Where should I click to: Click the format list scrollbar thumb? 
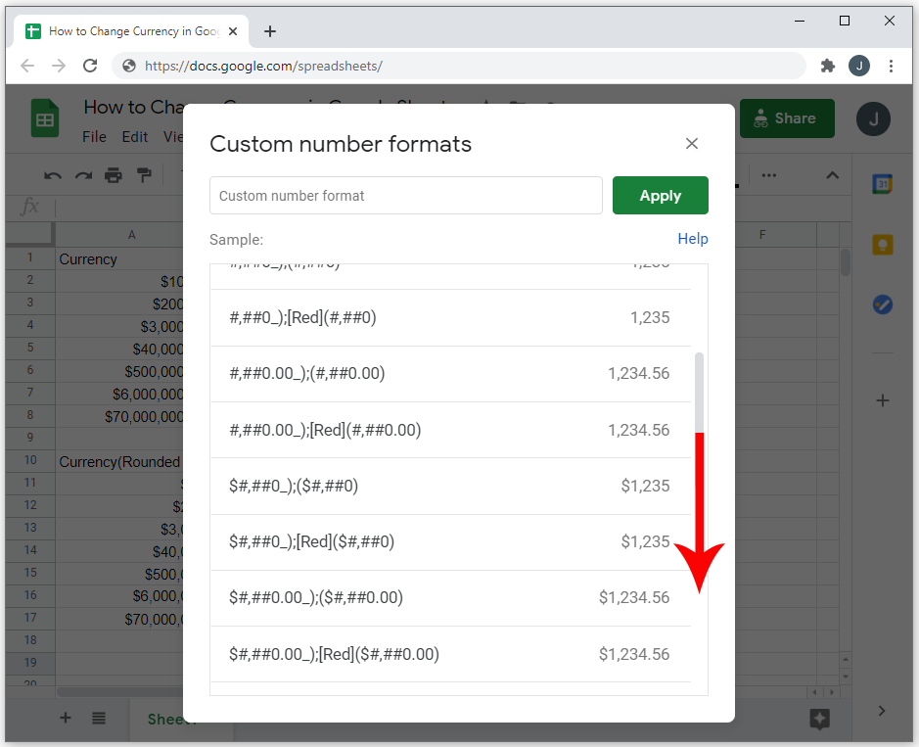pyautogui.click(x=699, y=393)
